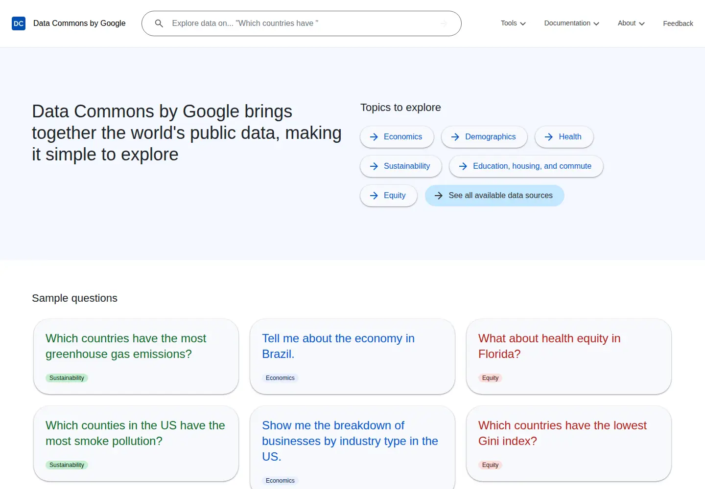This screenshot has height=489, width=705.
Task: Open the greenhouse gas emissions question card
Action: 136,356
